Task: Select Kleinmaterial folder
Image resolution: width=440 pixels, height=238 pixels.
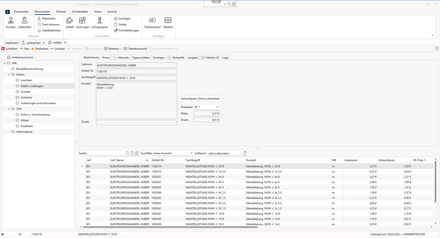Action: click(24, 132)
